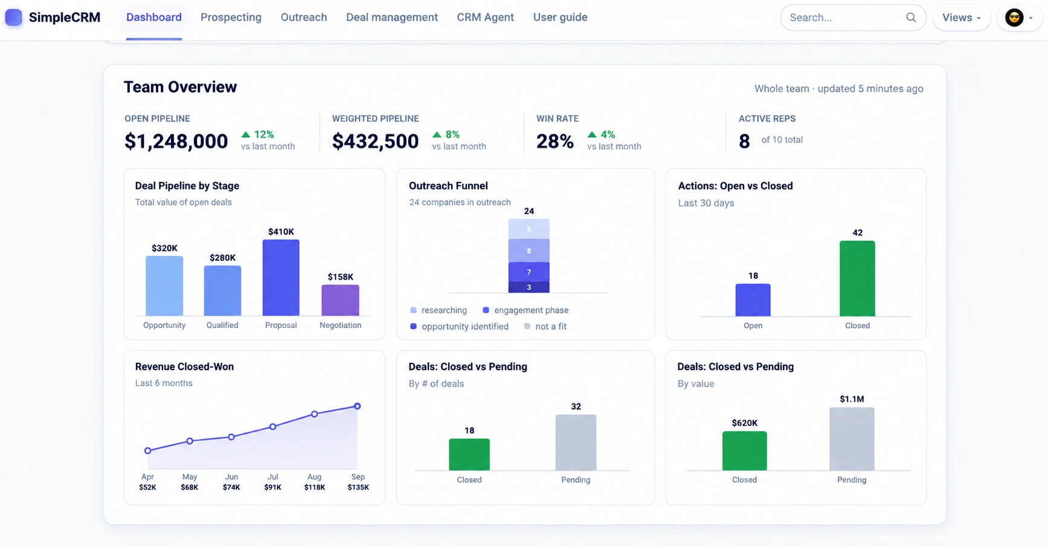Screen dimensions: 1048x547
Task: Click the Sep data point on revenue chart
Action: (x=358, y=406)
